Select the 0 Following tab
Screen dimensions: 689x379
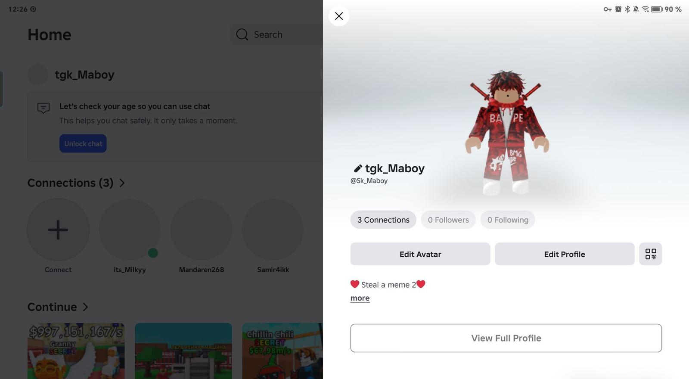point(508,220)
